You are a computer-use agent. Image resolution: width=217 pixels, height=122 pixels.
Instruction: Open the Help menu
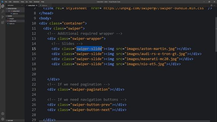(42, 2)
